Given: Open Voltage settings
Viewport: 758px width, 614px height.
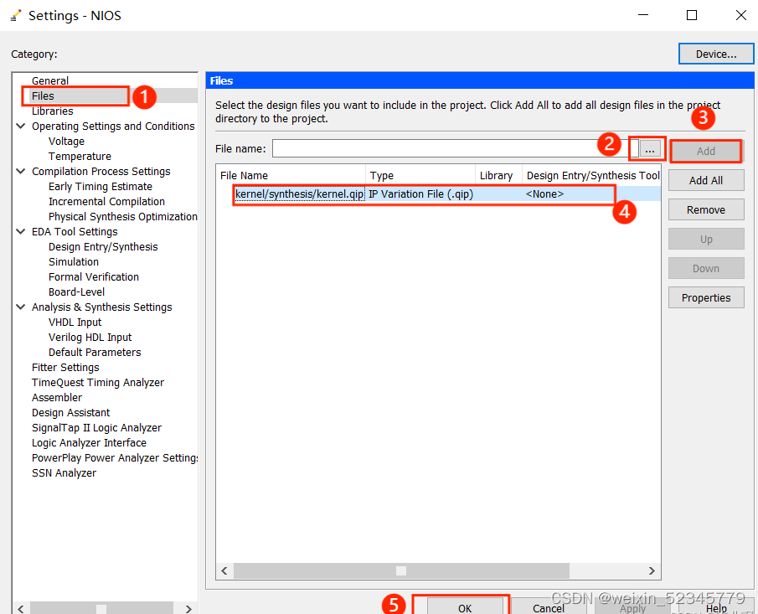Looking at the screenshot, I should (x=66, y=142).
